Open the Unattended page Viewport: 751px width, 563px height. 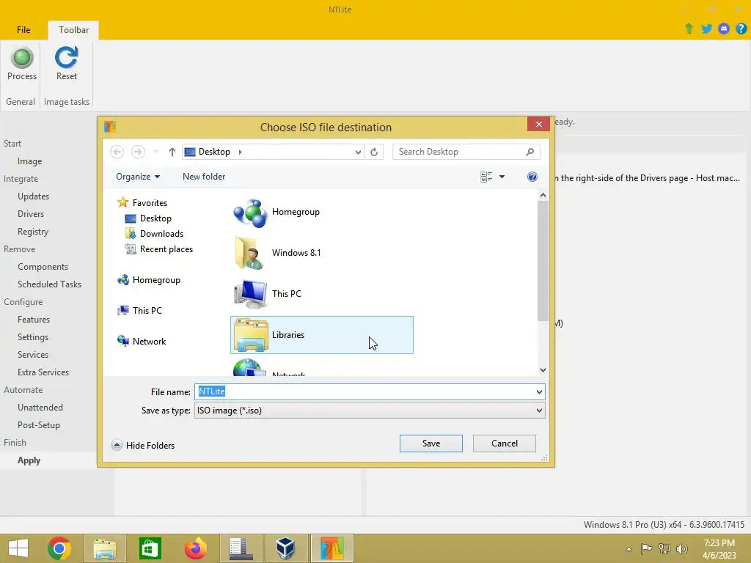coord(40,408)
